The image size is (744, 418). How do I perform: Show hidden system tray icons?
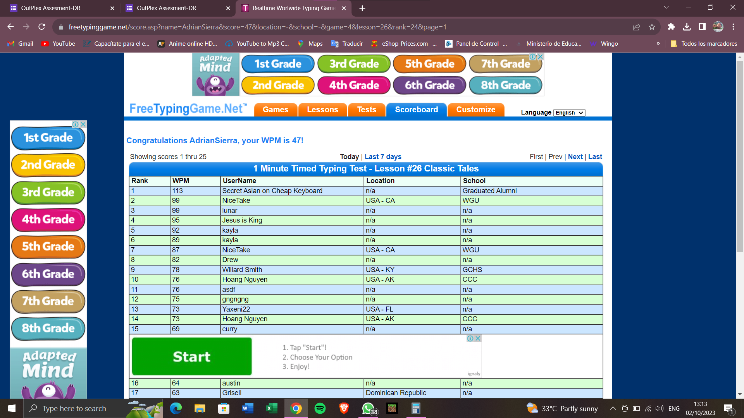point(613,408)
